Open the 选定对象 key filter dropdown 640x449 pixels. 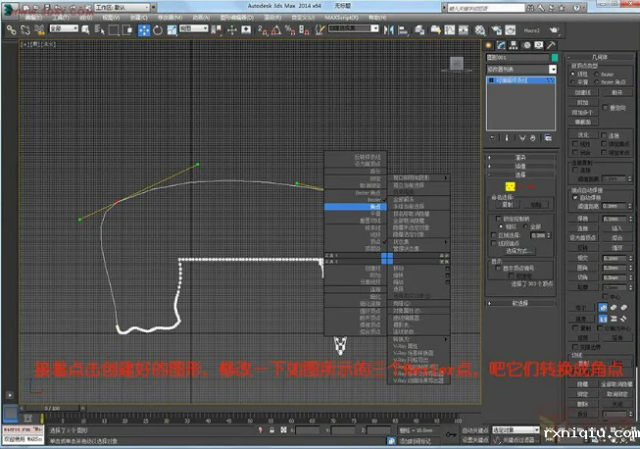(x=516, y=429)
